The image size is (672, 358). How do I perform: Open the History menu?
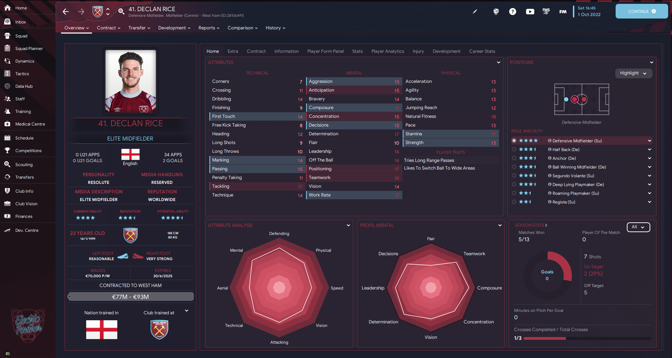point(276,28)
